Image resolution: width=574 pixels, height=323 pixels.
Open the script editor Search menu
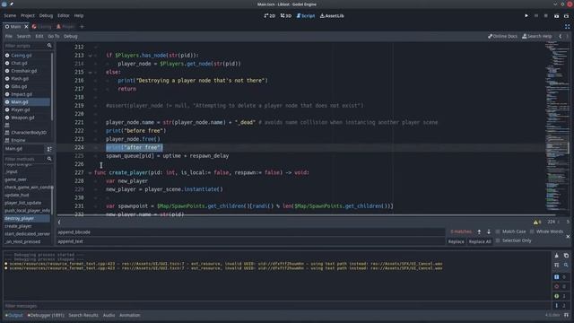[24, 36]
